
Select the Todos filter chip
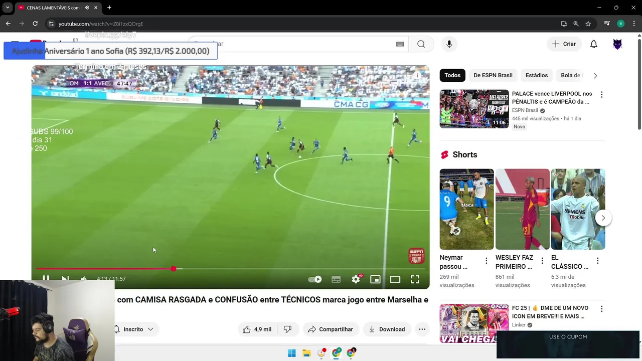click(452, 75)
